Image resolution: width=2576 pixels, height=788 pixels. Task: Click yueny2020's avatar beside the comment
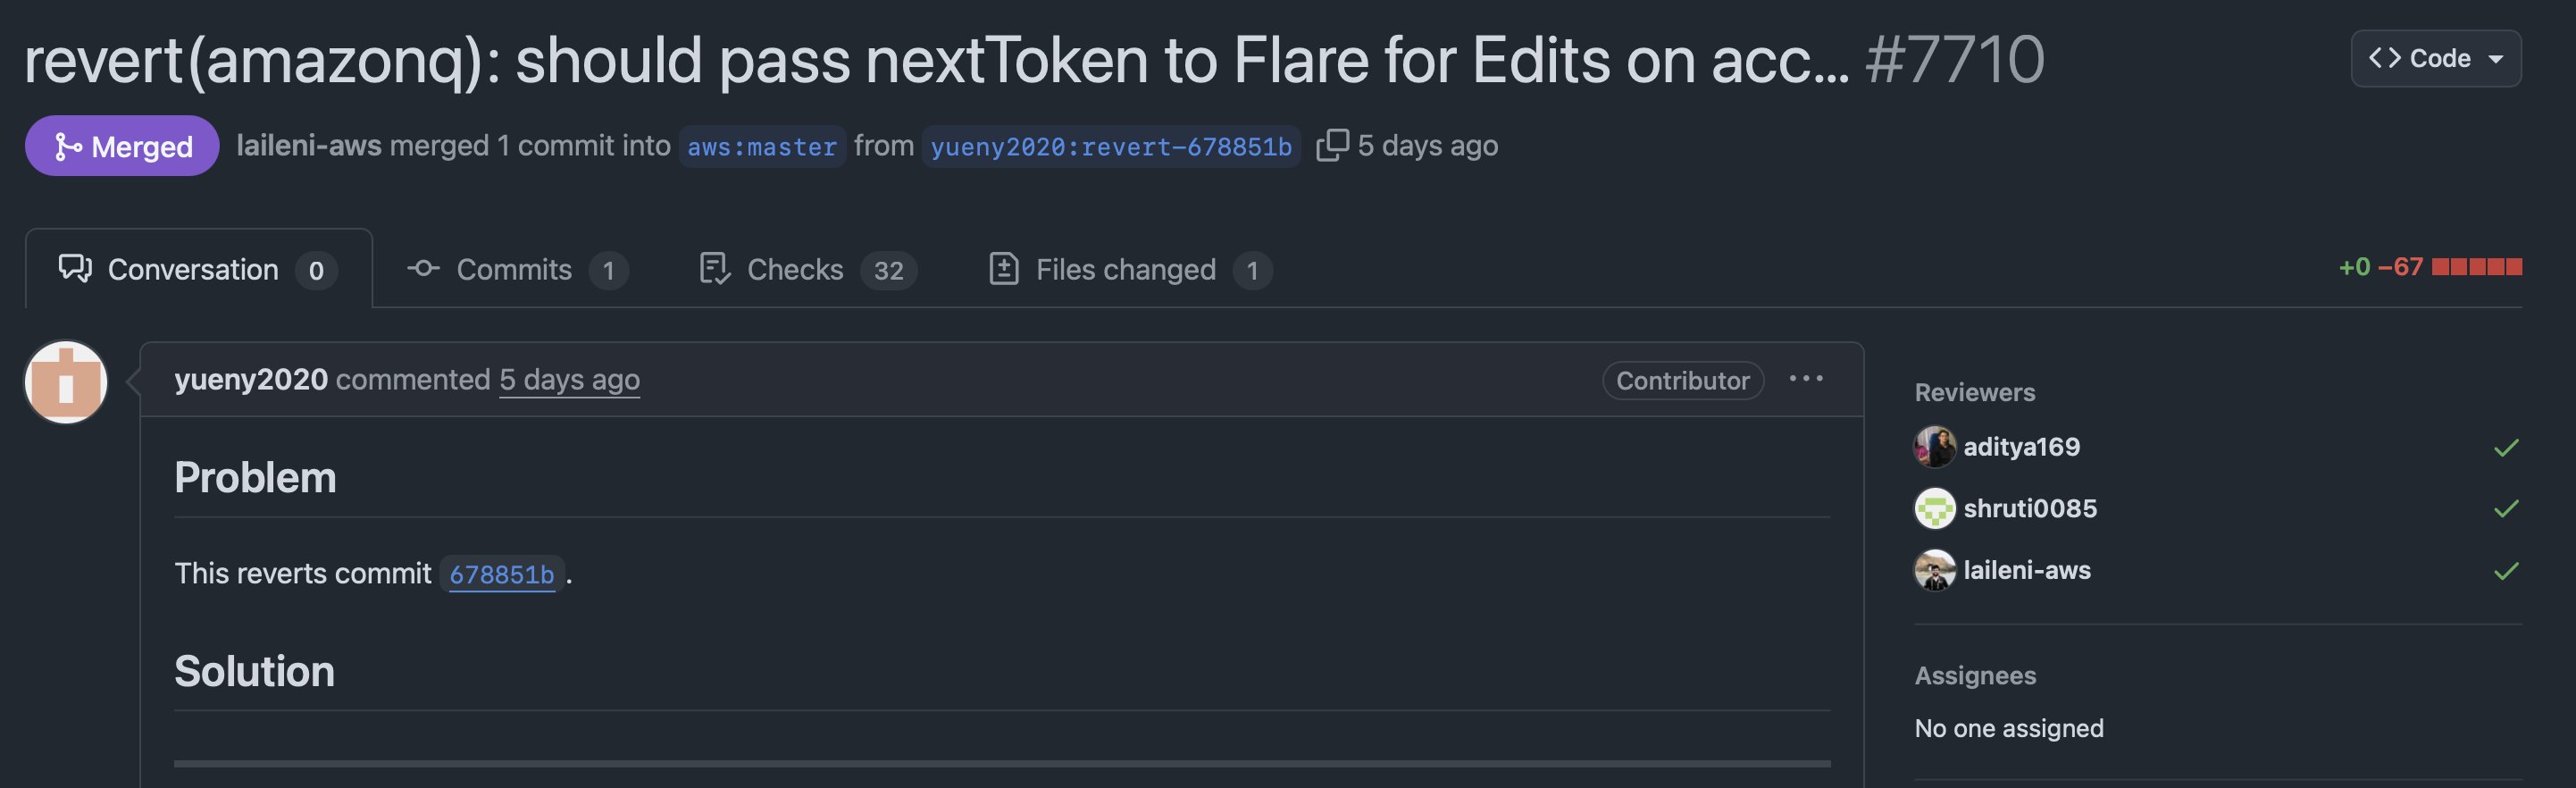[66, 382]
